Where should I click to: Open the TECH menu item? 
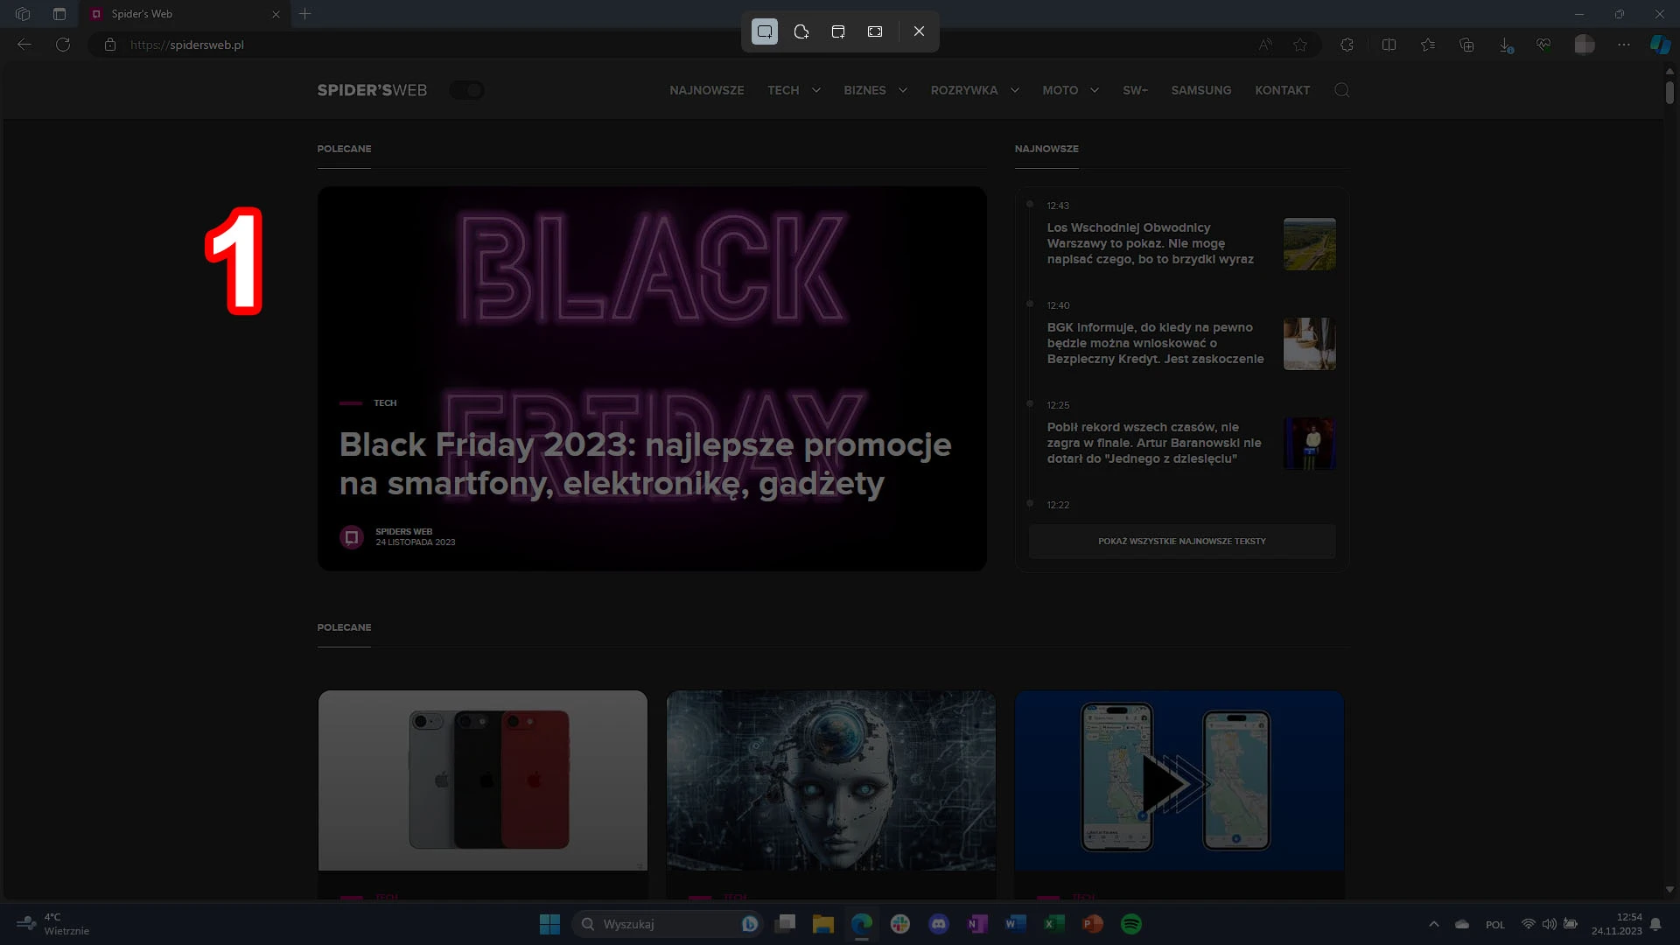783,90
